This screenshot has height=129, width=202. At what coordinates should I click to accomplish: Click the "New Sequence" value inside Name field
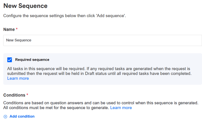click(19, 40)
